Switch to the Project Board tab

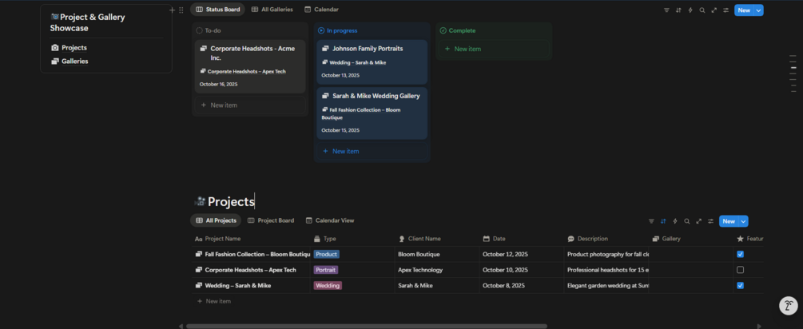(271, 220)
